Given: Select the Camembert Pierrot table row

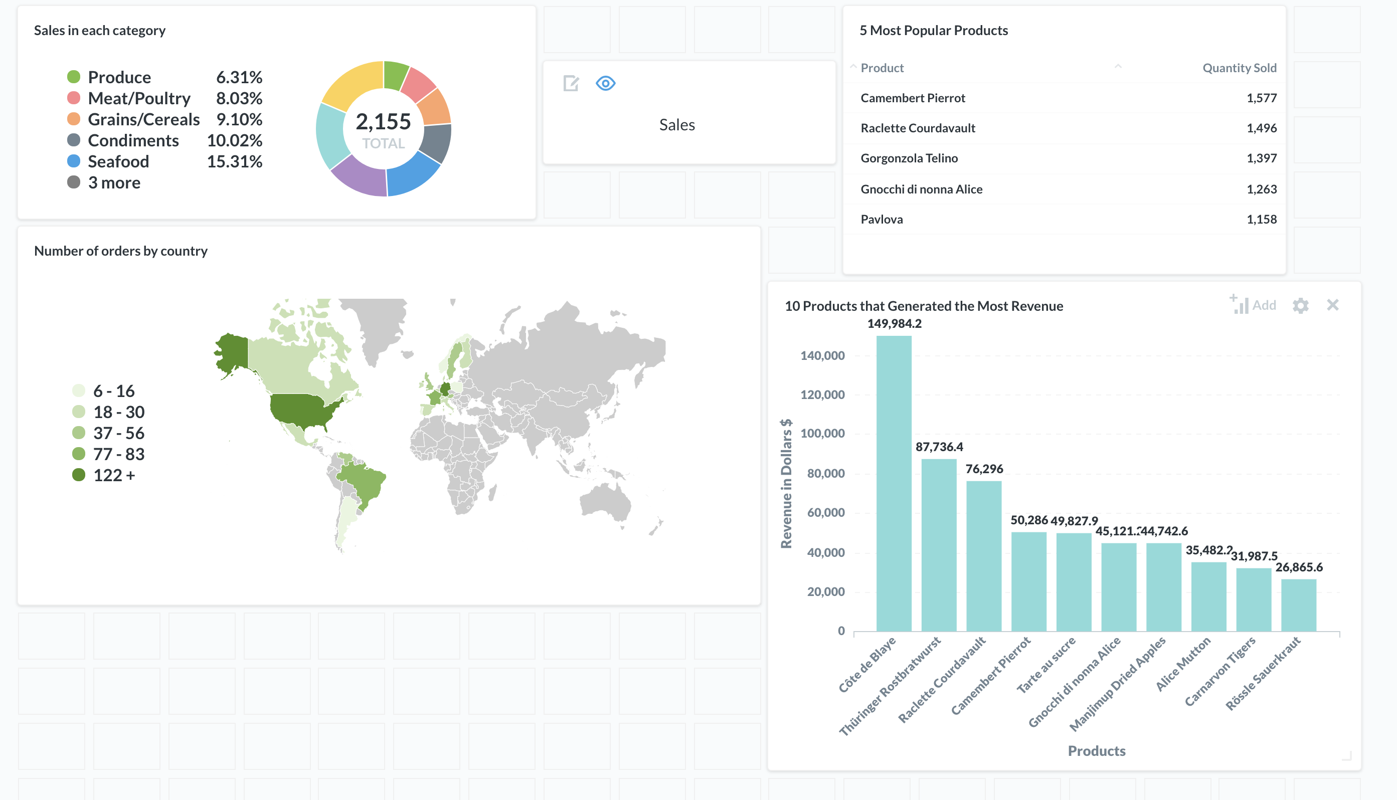Looking at the screenshot, I should point(912,98).
